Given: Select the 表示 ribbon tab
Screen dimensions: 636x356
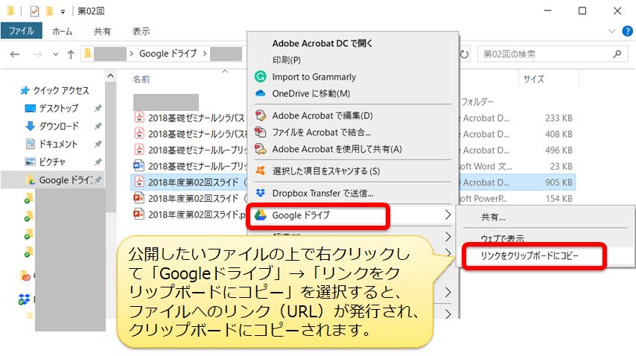Looking at the screenshot, I should coord(141,31).
